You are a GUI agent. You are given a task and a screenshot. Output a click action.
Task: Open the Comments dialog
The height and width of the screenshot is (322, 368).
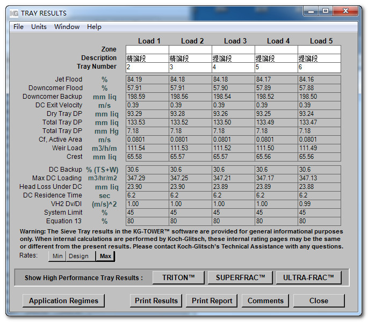click(265, 301)
